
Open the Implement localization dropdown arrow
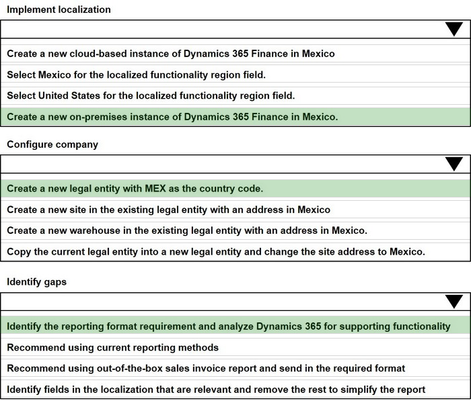click(x=454, y=29)
